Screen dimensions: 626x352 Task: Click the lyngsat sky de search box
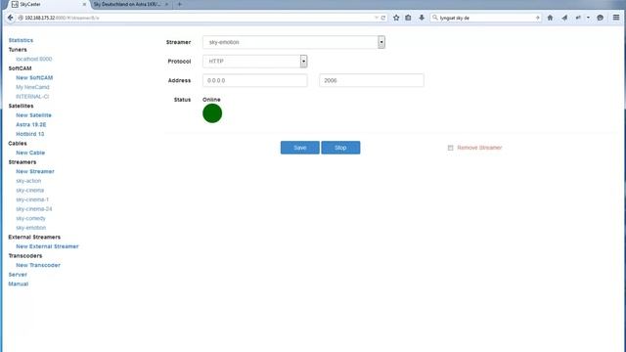coord(486,18)
